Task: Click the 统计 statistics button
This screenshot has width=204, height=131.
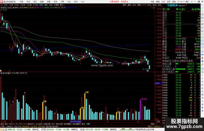Action: pos(134,5)
